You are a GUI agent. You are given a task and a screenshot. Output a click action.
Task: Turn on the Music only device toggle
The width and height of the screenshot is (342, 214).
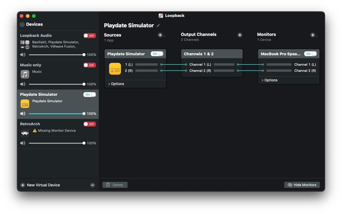89,65
